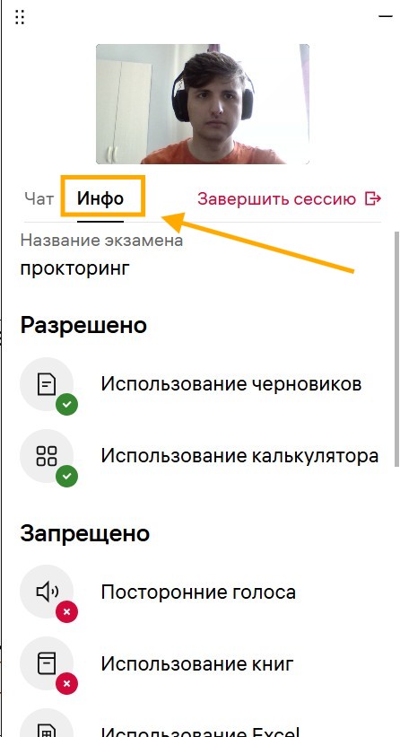Image resolution: width=400 pixels, height=737 pixels.
Task: Click green checkmark badge on drafts icon
Action: pyautogui.click(x=66, y=405)
